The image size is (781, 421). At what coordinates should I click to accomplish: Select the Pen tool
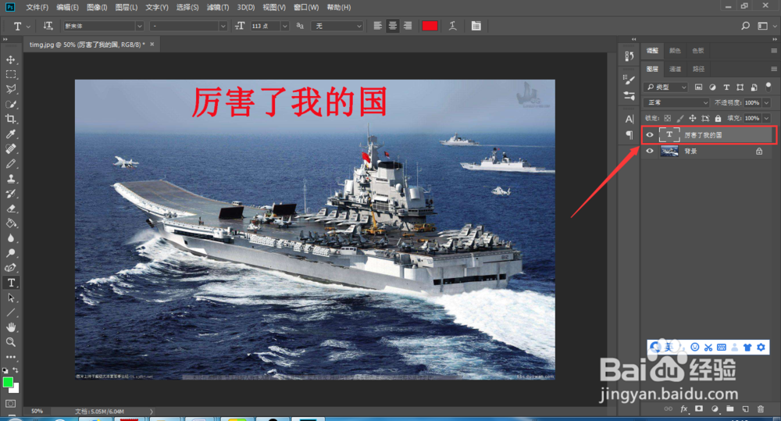(10, 268)
